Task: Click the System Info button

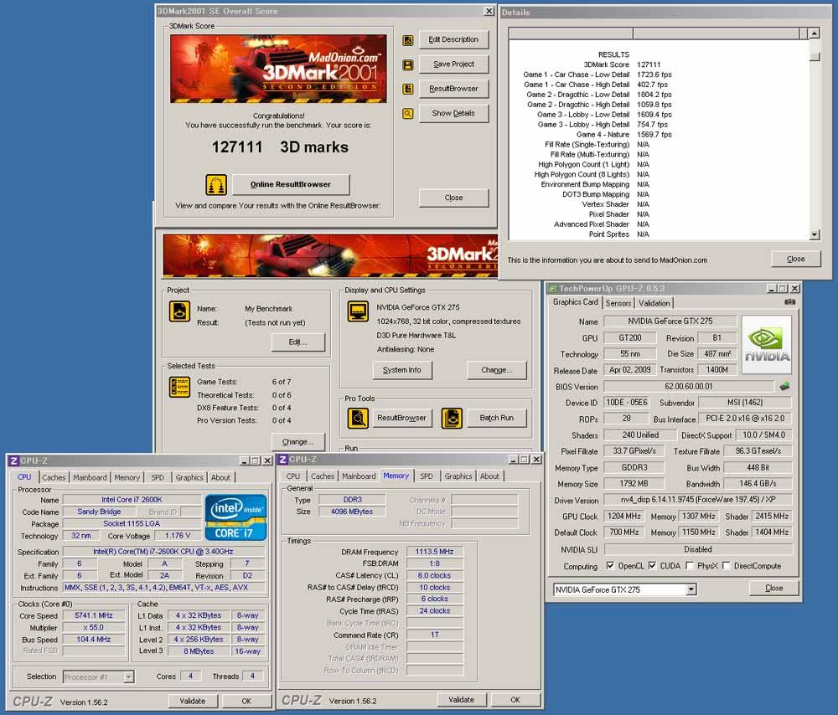Action: click(x=402, y=369)
